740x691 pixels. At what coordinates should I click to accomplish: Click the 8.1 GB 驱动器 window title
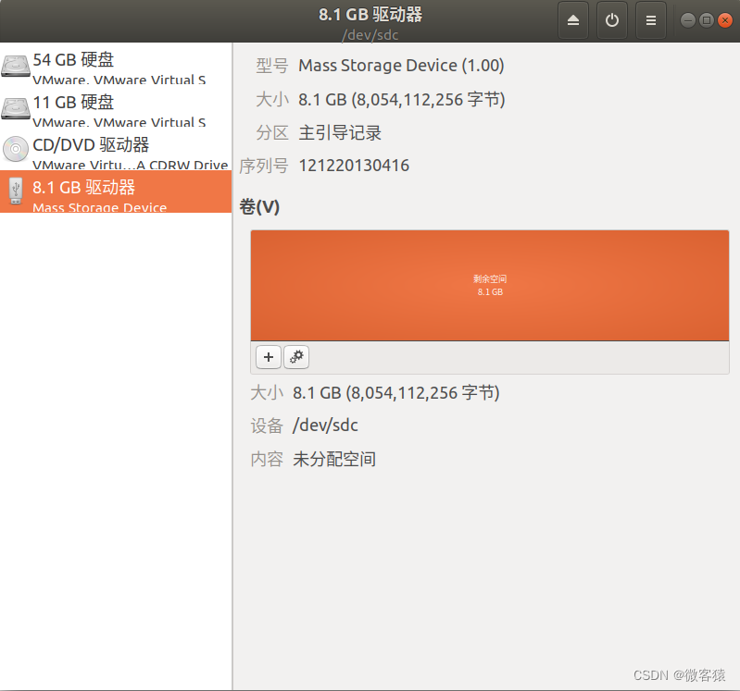[370, 15]
